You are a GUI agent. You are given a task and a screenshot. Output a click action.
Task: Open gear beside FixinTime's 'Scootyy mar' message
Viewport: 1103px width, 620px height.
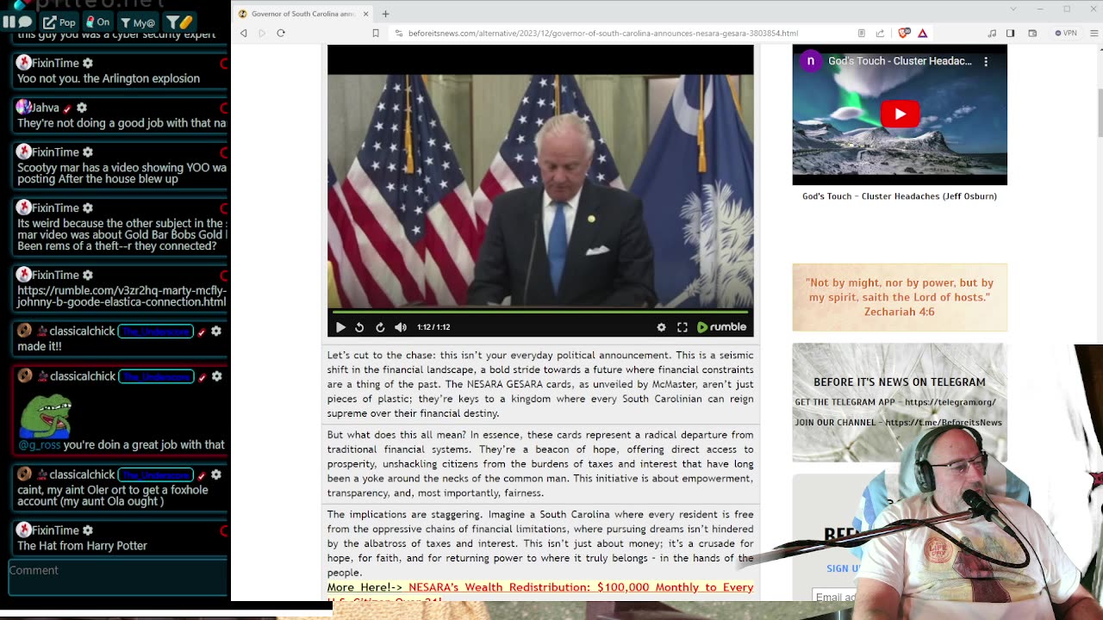[x=88, y=152]
